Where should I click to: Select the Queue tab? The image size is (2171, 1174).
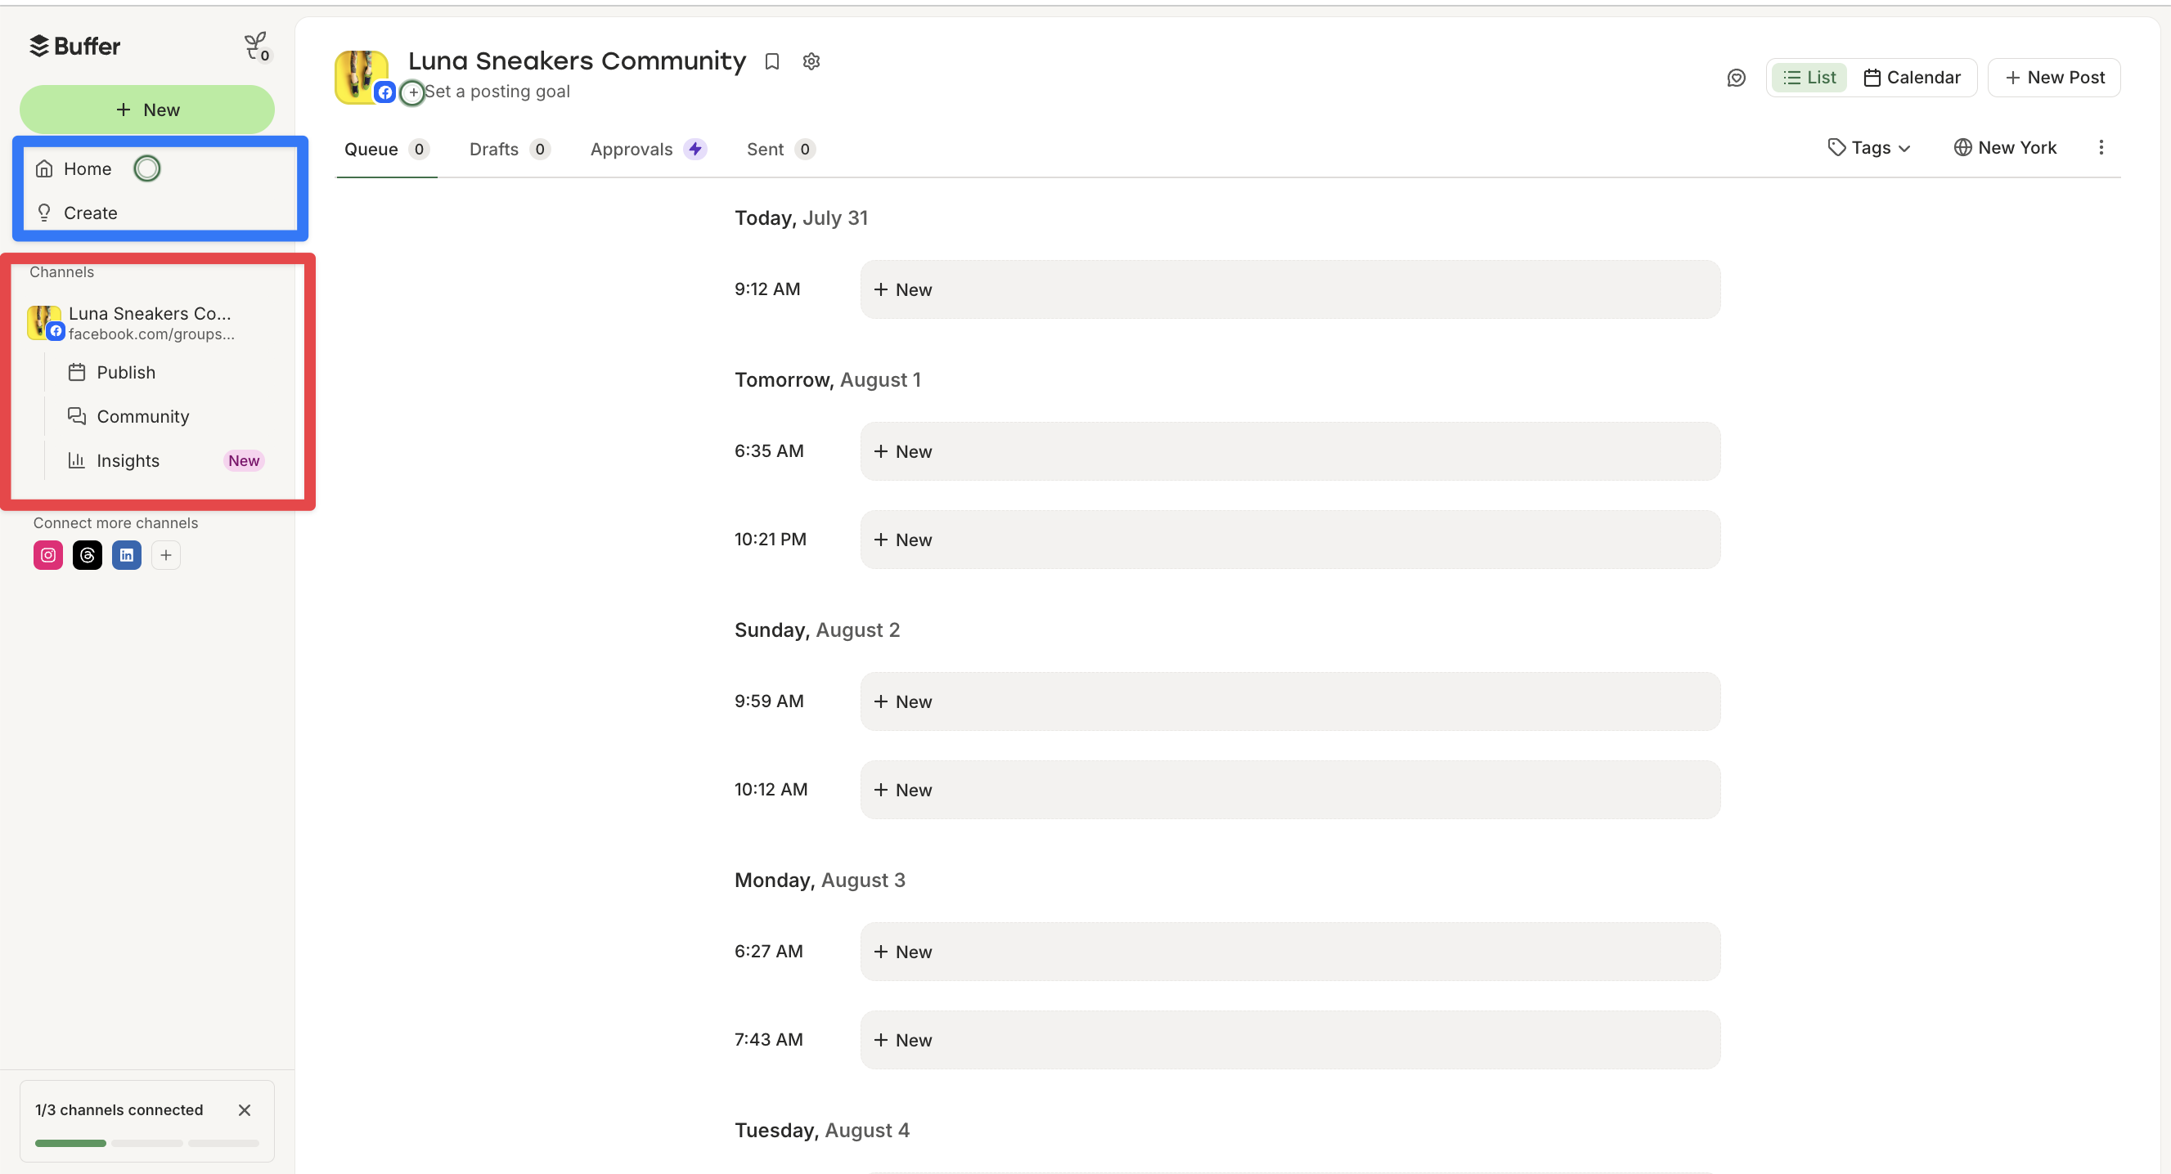click(386, 149)
